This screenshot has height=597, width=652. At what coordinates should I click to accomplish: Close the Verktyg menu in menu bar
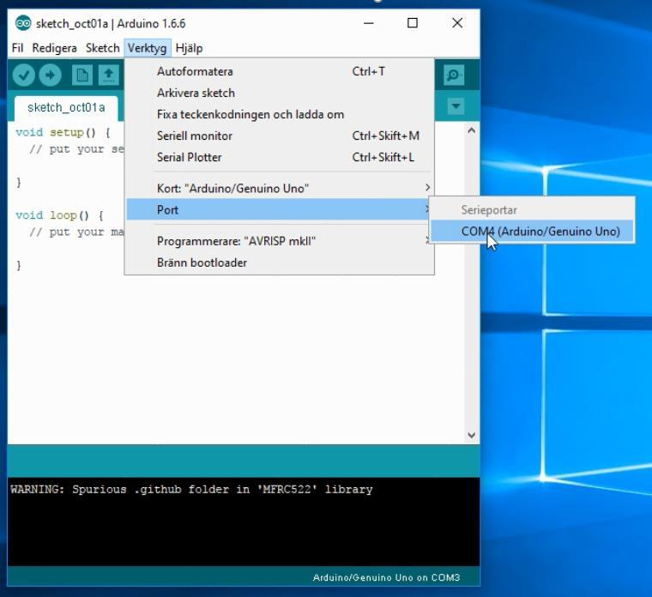coord(148,48)
